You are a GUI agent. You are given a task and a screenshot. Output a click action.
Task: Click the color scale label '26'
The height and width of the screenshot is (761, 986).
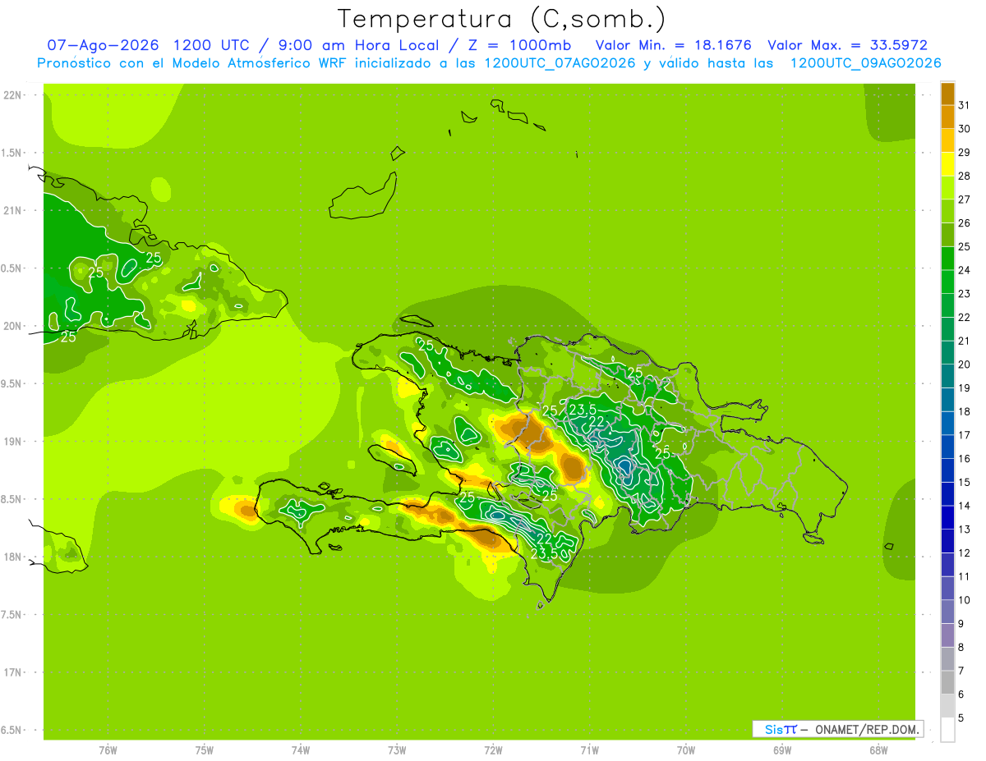(x=964, y=223)
